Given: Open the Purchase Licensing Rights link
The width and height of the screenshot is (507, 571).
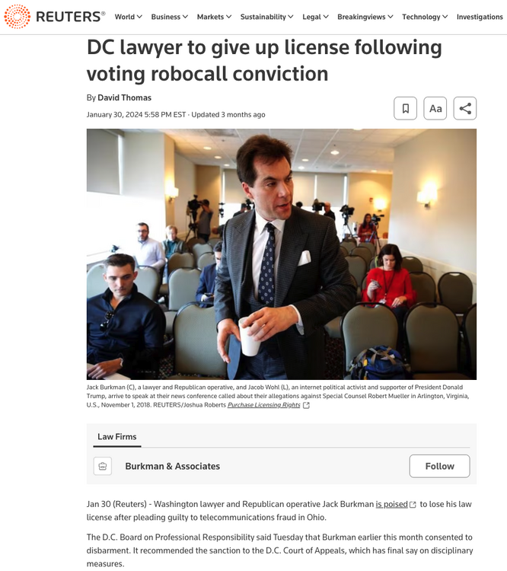Looking at the screenshot, I should [263, 405].
